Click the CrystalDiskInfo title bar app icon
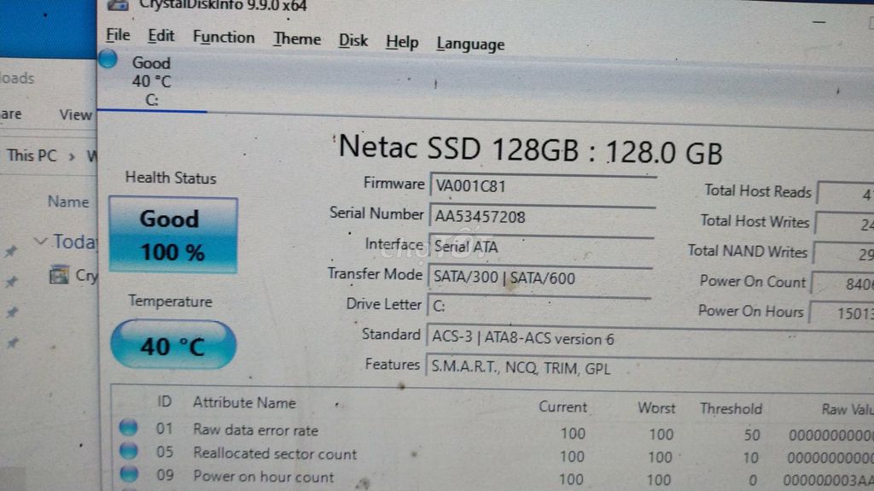 pos(118,5)
